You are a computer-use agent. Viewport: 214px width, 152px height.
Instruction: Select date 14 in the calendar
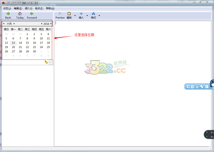pos(20,43)
